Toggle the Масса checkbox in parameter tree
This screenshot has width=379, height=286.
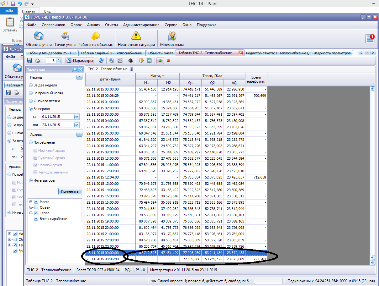[36, 202]
